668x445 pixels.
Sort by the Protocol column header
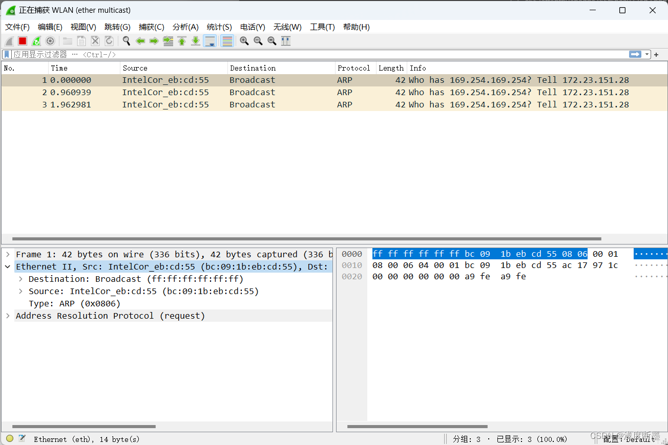(356, 68)
